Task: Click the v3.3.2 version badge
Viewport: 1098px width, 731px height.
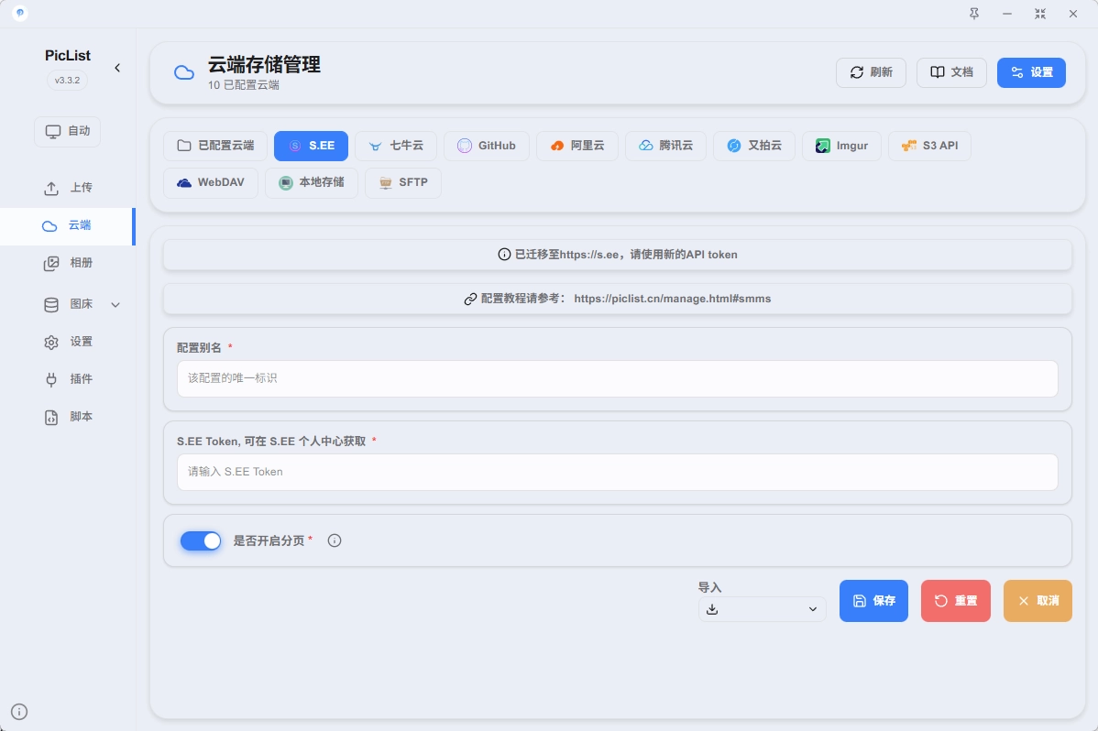Action: pos(67,81)
